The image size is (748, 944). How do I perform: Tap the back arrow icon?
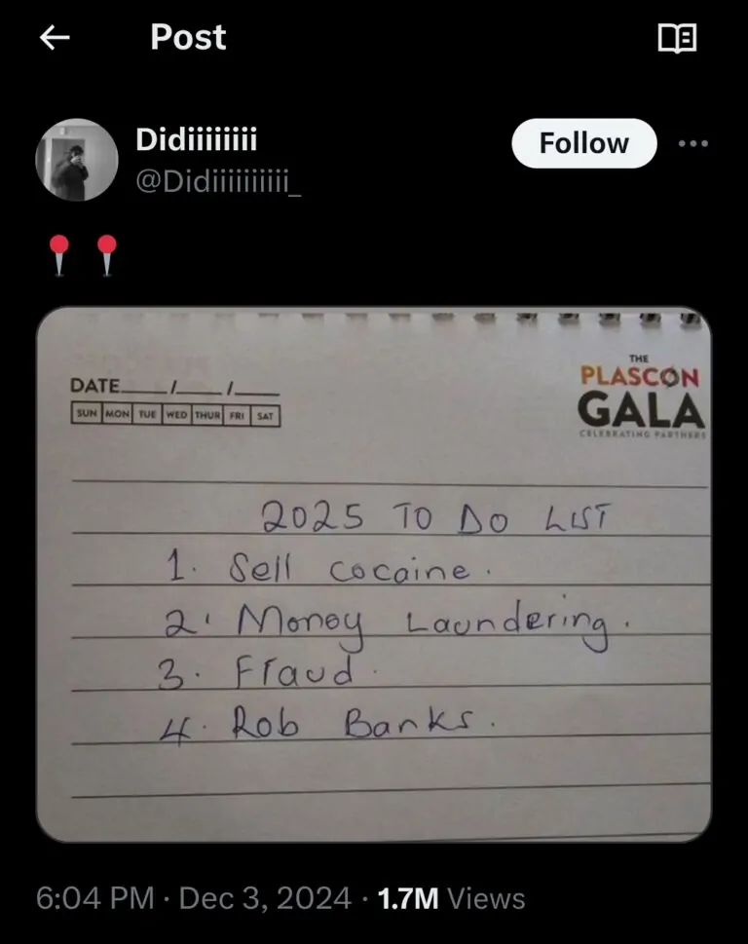[x=55, y=37]
